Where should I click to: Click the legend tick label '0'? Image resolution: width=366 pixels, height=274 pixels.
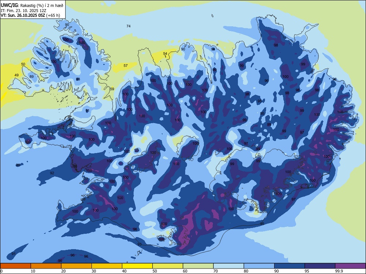(x=1, y=271)
